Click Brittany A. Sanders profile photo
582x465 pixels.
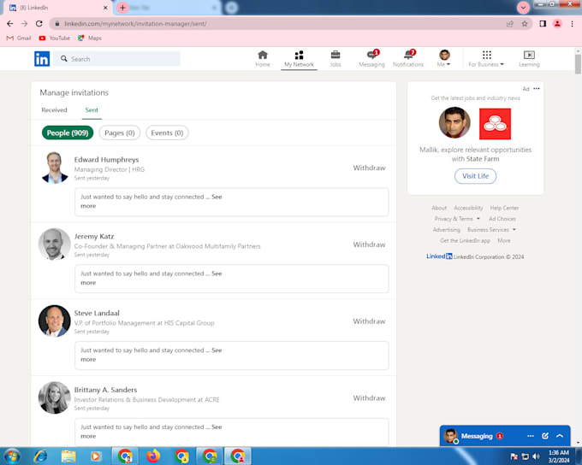pyautogui.click(x=55, y=397)
